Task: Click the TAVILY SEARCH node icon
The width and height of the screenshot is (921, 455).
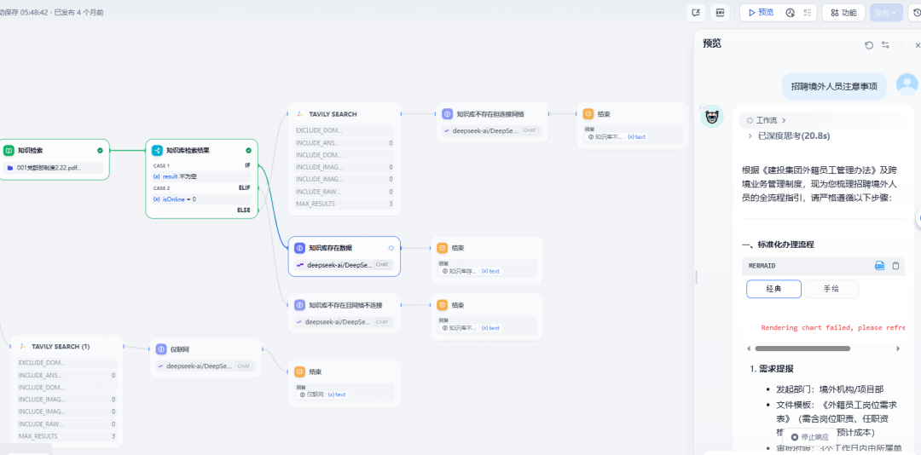Action: pos(299,113)
